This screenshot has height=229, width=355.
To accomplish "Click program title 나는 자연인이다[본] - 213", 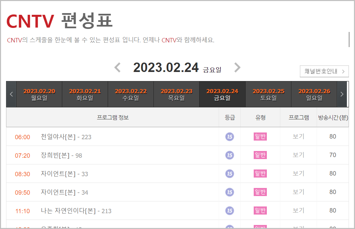I will click(x=76, y=211).
